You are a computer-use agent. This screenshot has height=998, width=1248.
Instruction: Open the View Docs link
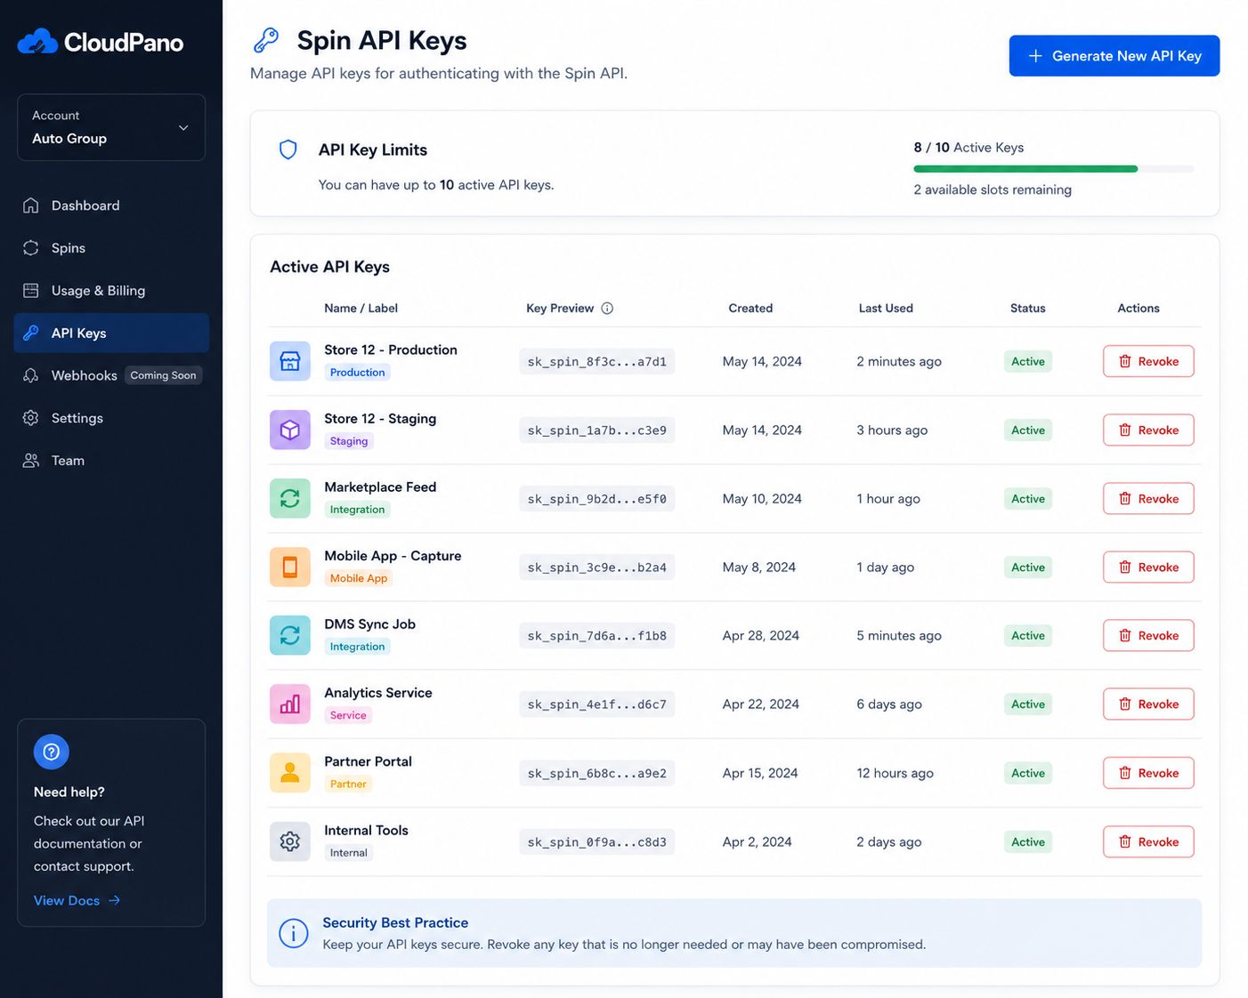pyautogui.click(x=77, y=900)
